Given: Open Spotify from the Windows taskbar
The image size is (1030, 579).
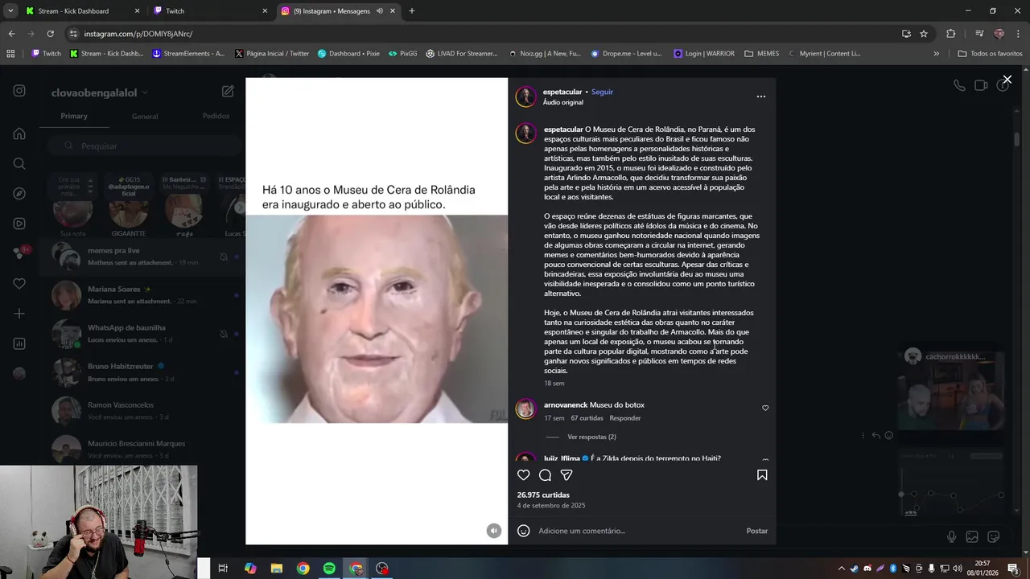Looking at the screenshot, I should click(x=329, y=569).
